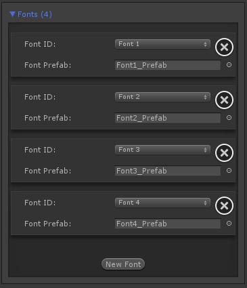
Task: Select the Font1_Prefab object field
Action: pos(168,65)
